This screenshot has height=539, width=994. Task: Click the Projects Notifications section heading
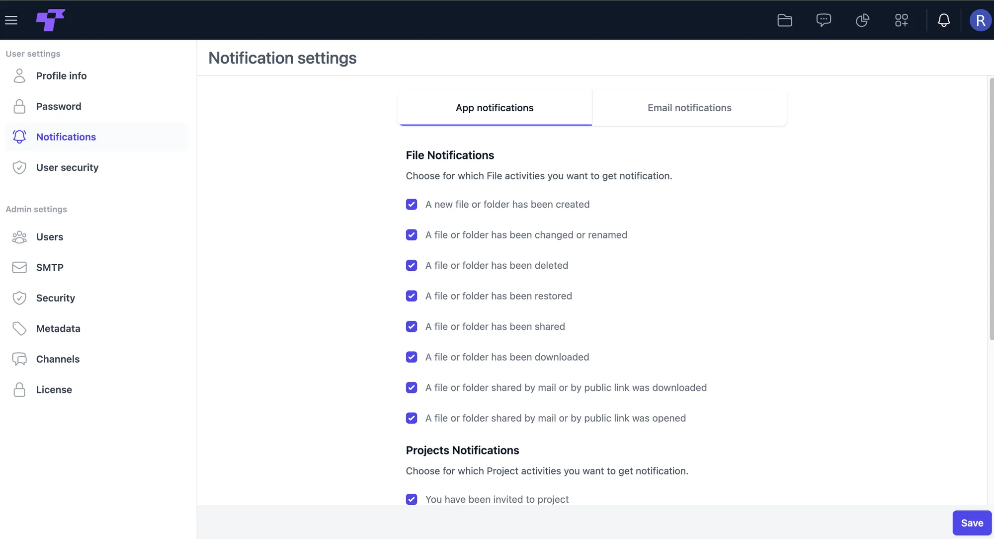pyautogui.click(x=462, y=450)
